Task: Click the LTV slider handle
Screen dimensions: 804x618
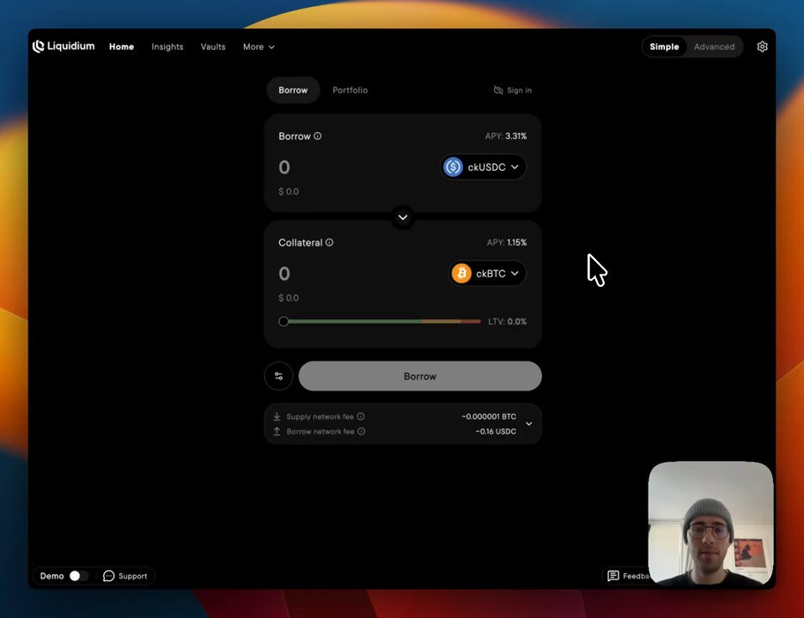Action: tap(283, 321)
